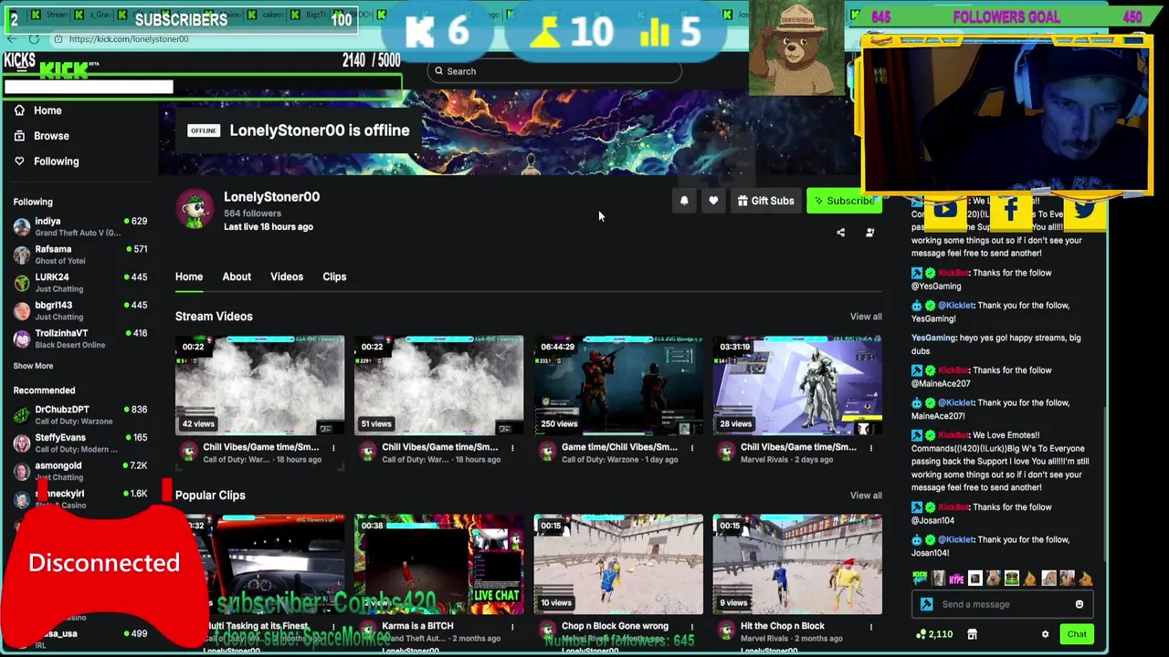Screen dimensions: 1169x657
Task: Open indiya's channel in Following list
Action: point(80,226)
